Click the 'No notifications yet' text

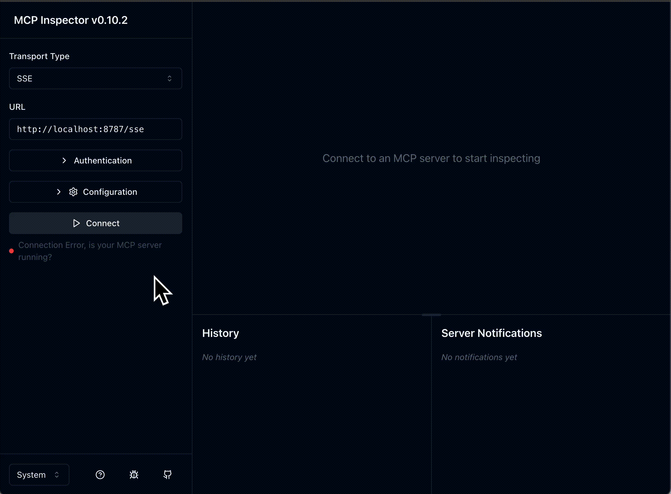(x=479, y=357)
